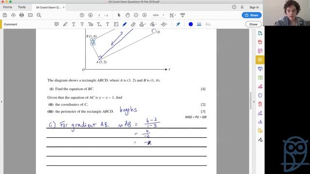
Task: Switch to the Home tab
Action: coord(8,7)
